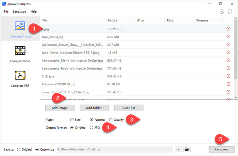The image size is (238, 156).
Task: Click the Compress button
Action: tap(222, 149)
